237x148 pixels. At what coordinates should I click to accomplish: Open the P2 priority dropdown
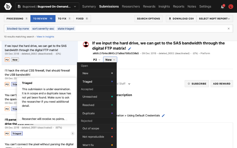(97, 60)
